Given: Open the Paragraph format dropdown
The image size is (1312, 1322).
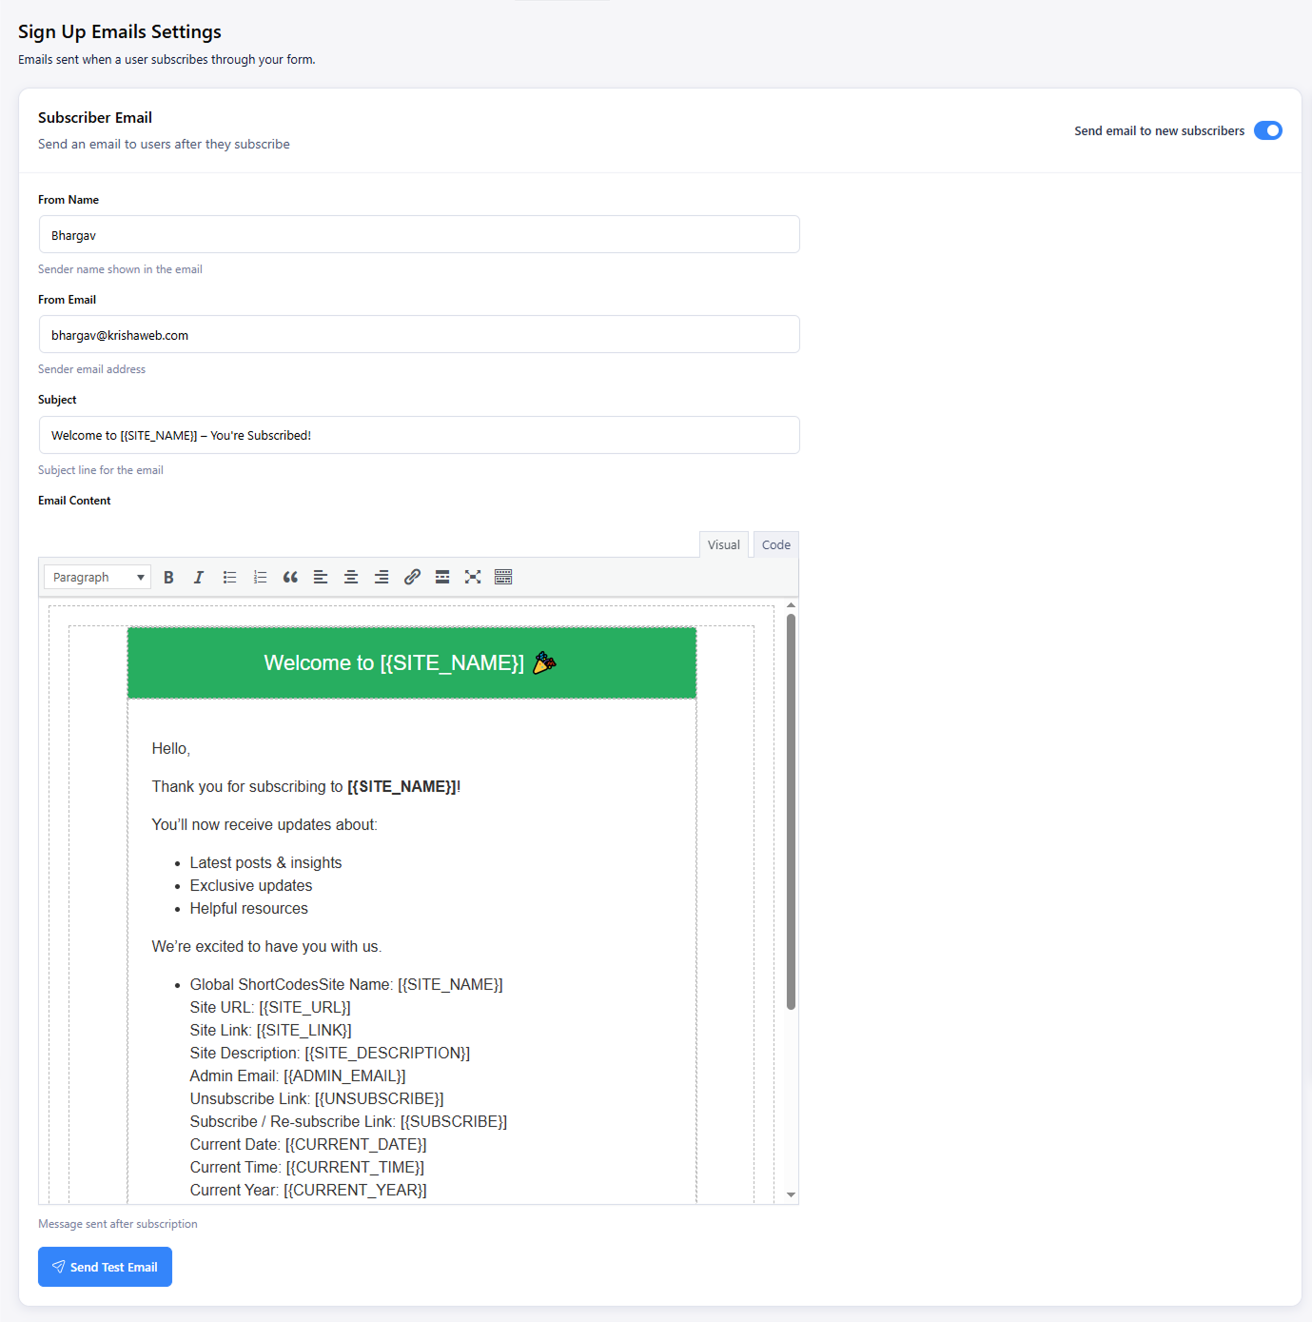Looking at the screenshot, I should coord(97,577).
